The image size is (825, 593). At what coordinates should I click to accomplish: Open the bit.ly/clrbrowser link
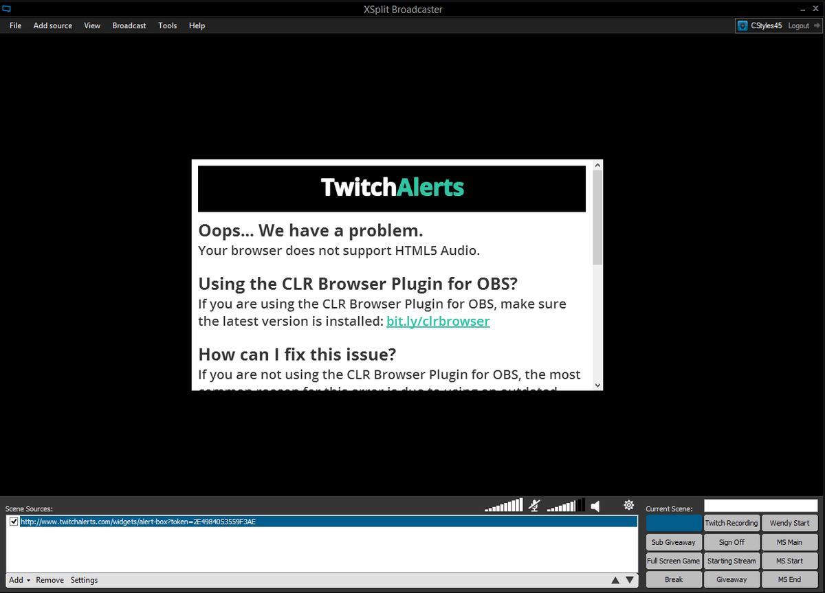pyautogui.click(x=438, y=321)
